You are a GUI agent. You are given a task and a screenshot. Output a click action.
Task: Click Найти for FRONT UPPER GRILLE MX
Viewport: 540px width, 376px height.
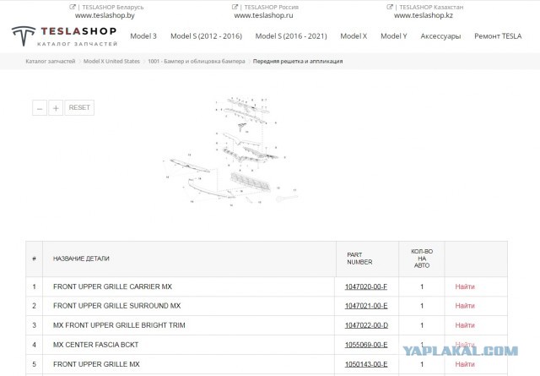465,364
